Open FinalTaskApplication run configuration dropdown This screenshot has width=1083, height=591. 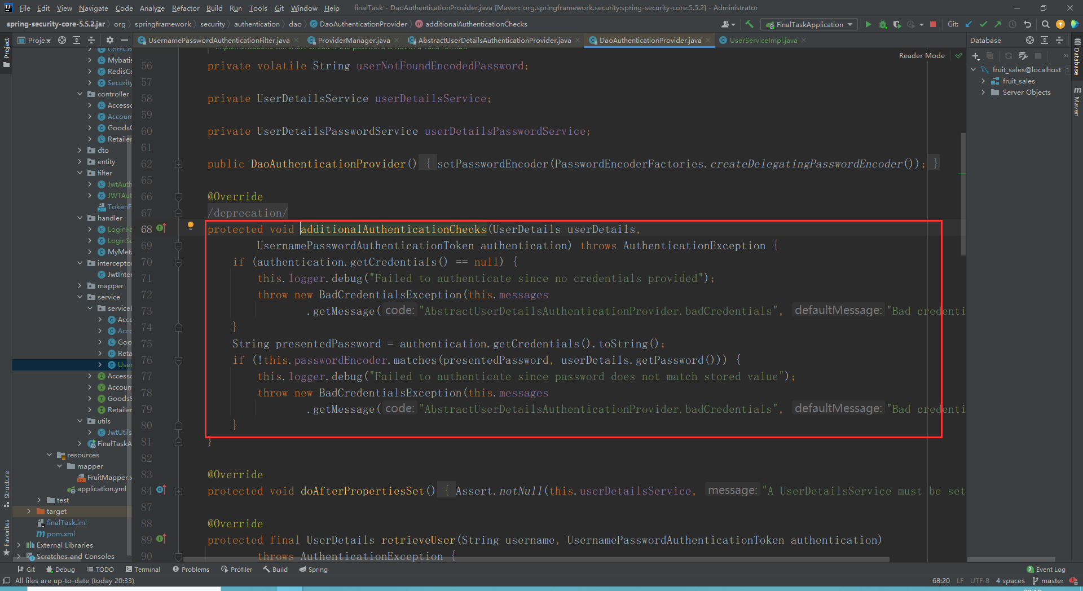809,24
